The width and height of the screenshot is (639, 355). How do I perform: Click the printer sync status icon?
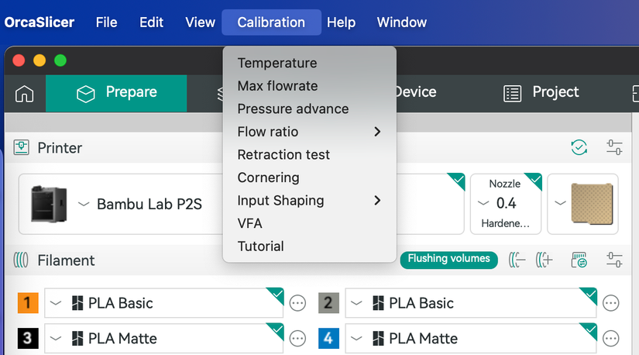click(579, 147)
